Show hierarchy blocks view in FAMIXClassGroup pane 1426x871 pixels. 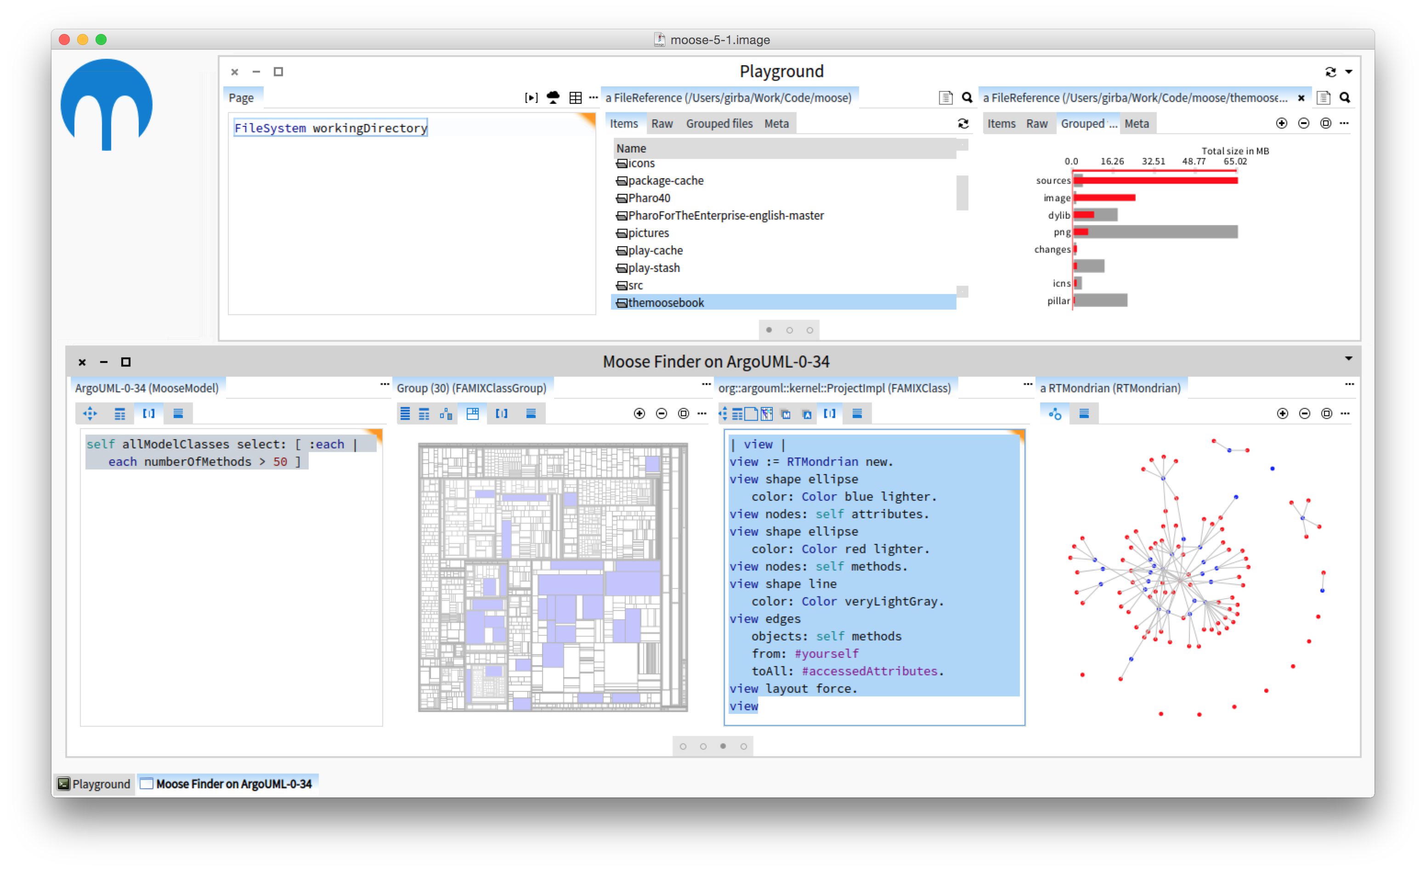(x=446, y=413)
